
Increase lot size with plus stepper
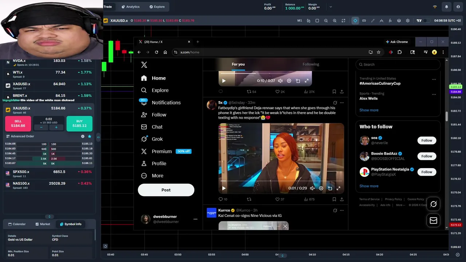coord(56,127)
